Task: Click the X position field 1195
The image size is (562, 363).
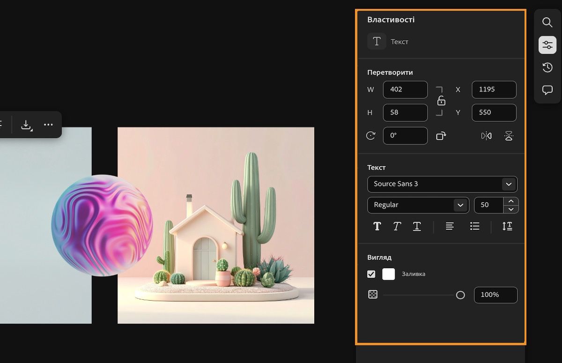Action: [x=494, y=89]
